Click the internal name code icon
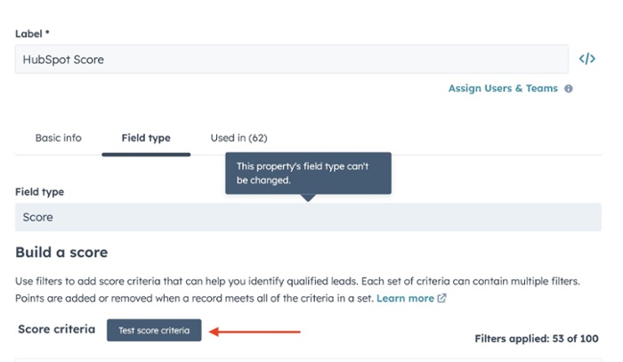The image size is (623, 362). click(587, 59)
